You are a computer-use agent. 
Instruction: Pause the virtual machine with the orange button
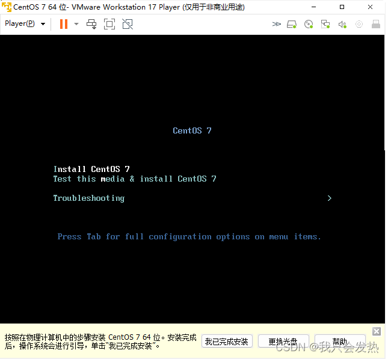tap(64, 24)
